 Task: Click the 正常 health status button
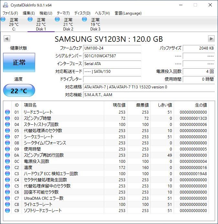[x=19, y=62]
